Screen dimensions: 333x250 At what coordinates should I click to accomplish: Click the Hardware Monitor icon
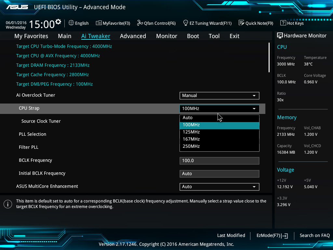(280, 35)
